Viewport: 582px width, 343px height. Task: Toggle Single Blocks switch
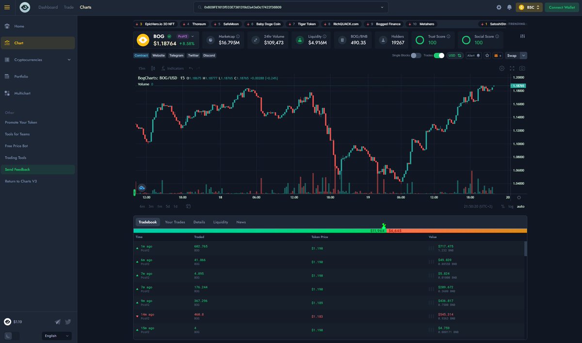tap(416, 55)
